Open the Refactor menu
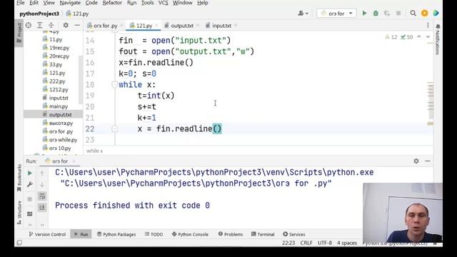 (x=112, y=3)
